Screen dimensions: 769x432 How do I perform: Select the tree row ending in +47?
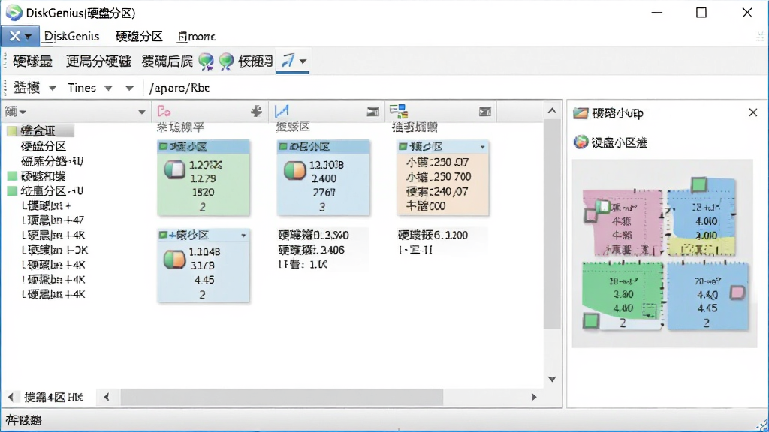tap(53, 220)
